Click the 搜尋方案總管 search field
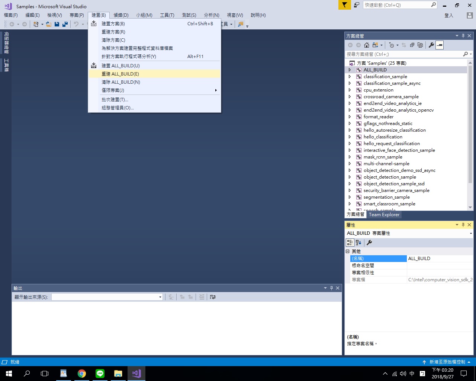 [403, 54]
